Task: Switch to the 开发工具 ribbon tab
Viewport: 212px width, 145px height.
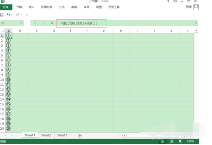Action: coord(114,7)
